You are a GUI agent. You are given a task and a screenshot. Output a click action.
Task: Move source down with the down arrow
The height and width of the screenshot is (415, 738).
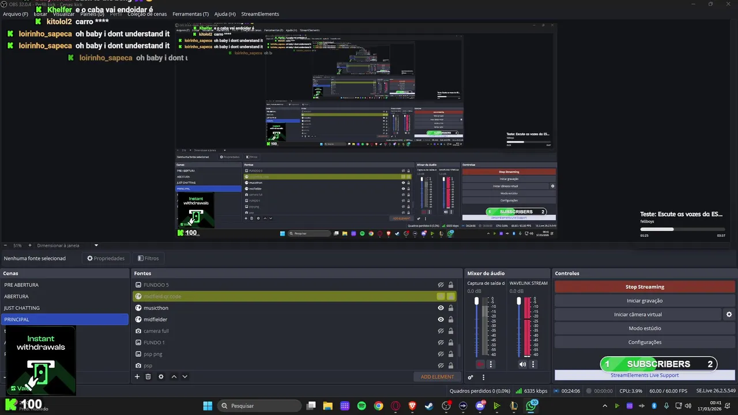click(184, 376)
